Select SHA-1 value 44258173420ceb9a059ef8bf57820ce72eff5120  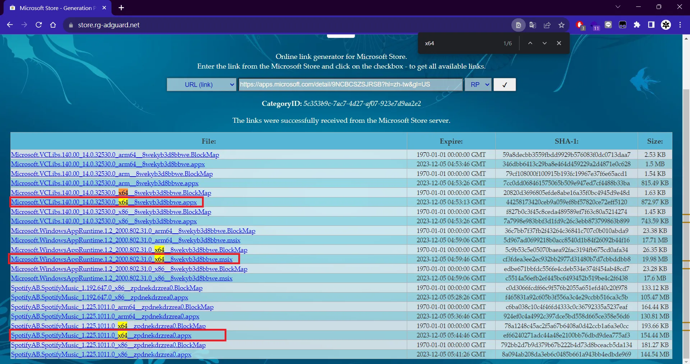(x=566, y=202)
